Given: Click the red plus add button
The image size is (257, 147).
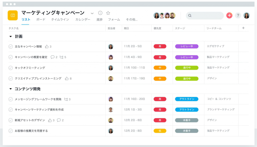Looking at the screenshot, I should click(229, 15).
